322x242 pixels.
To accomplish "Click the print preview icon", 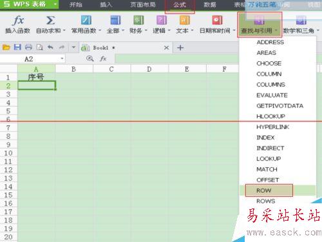I will tap(39, 47).
